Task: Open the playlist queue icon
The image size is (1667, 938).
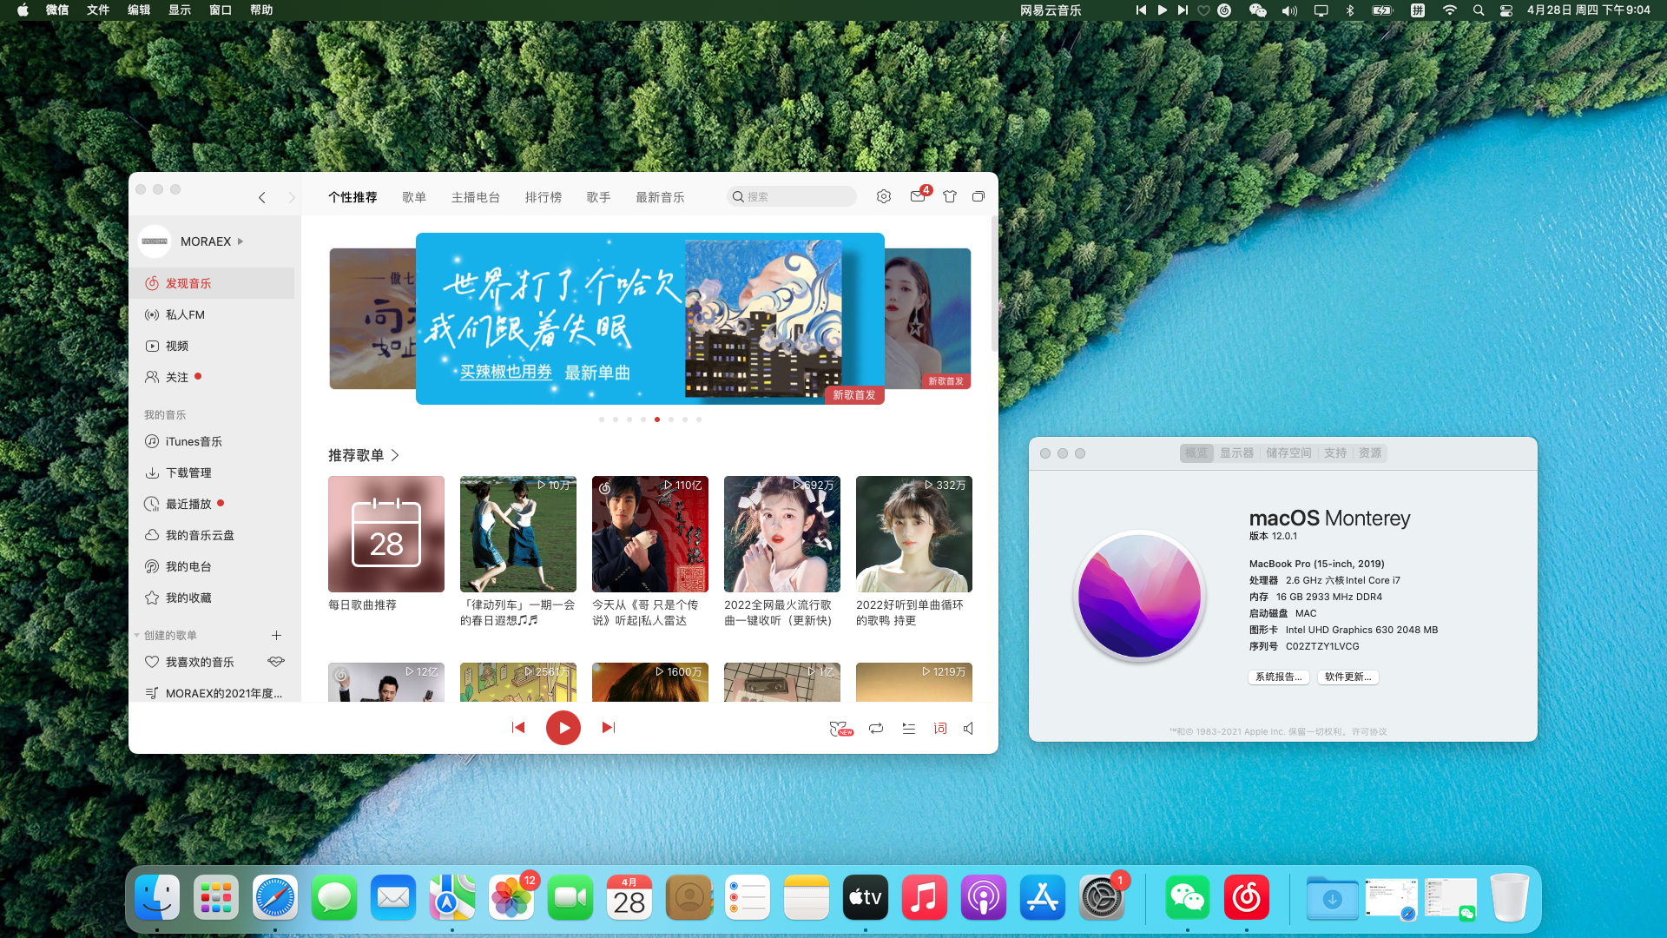Action: tap(909, 729)
